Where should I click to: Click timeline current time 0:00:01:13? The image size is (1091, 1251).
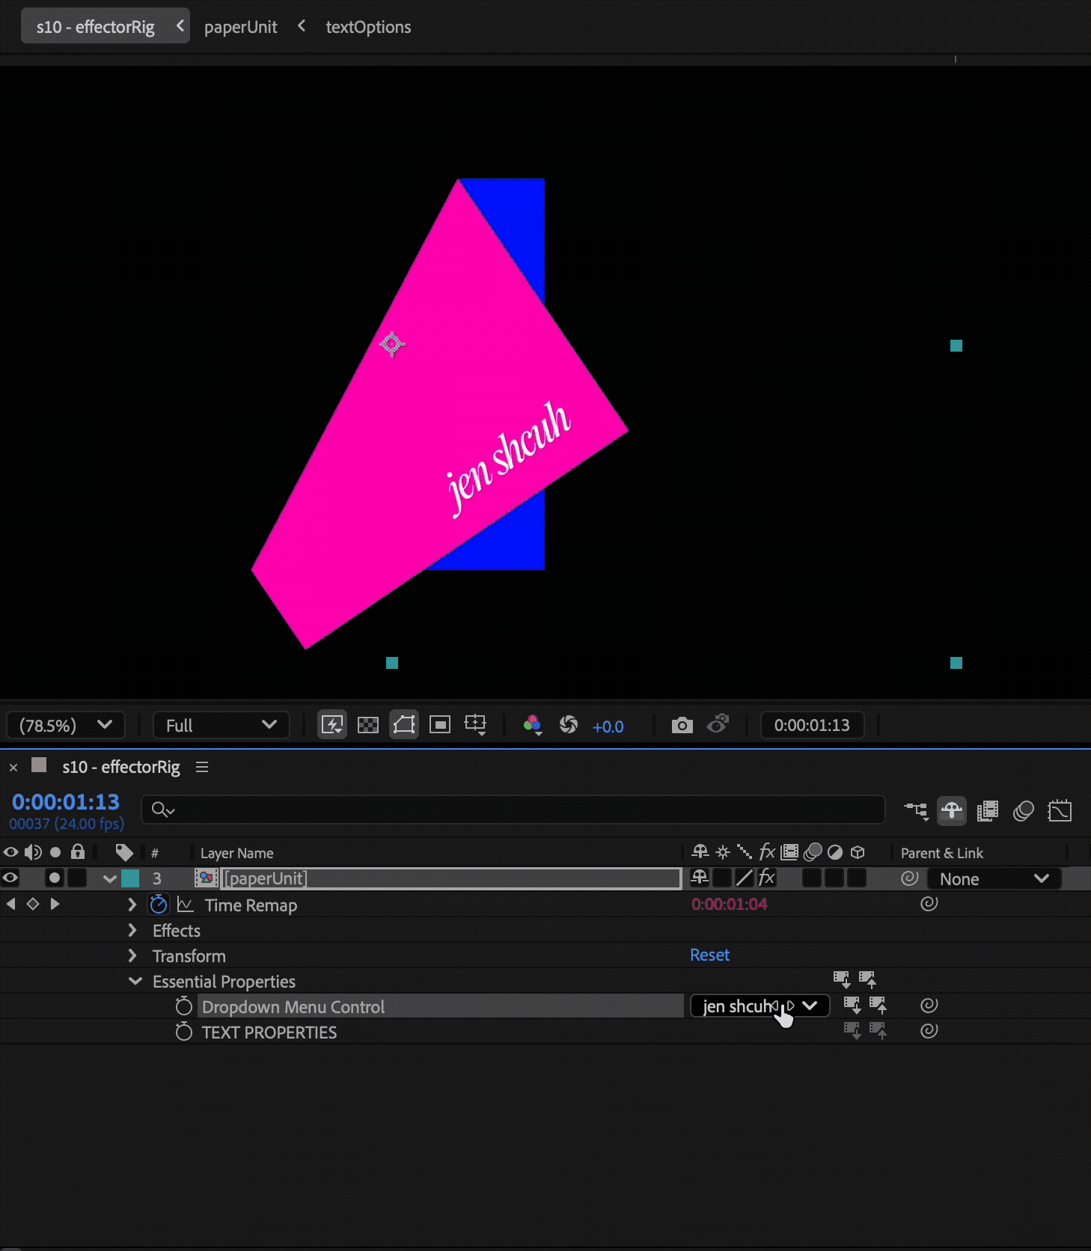point(66,802)
